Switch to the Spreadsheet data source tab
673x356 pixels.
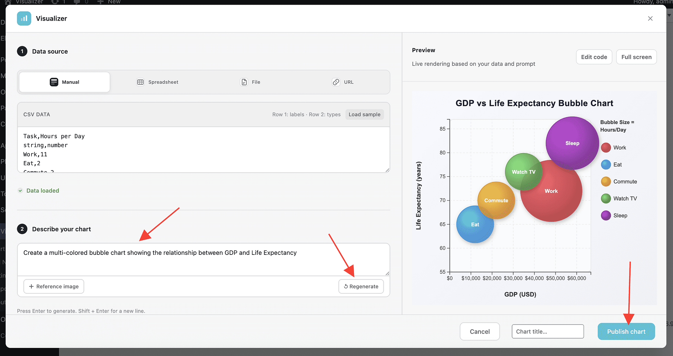coord(157,82)
